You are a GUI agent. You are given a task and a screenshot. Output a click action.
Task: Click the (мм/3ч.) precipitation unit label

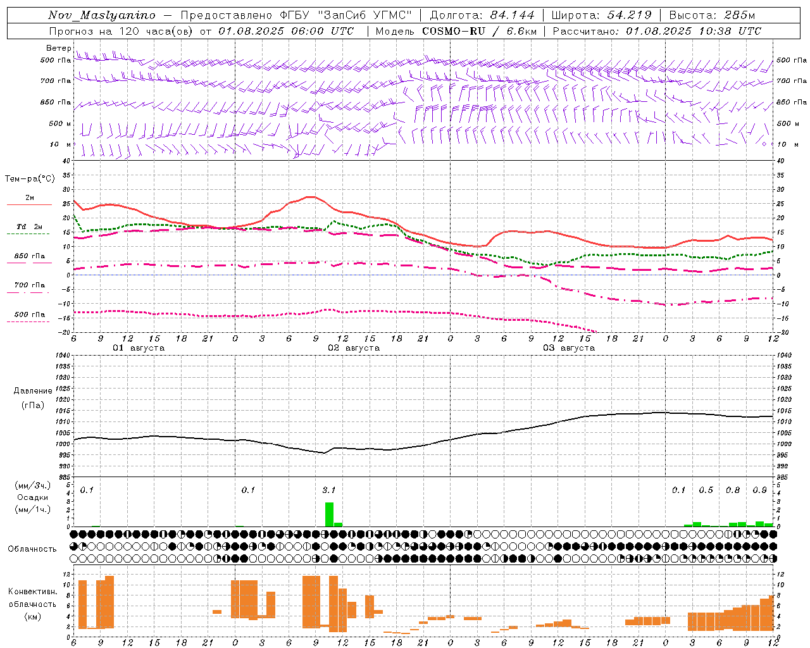coord(33,485)
